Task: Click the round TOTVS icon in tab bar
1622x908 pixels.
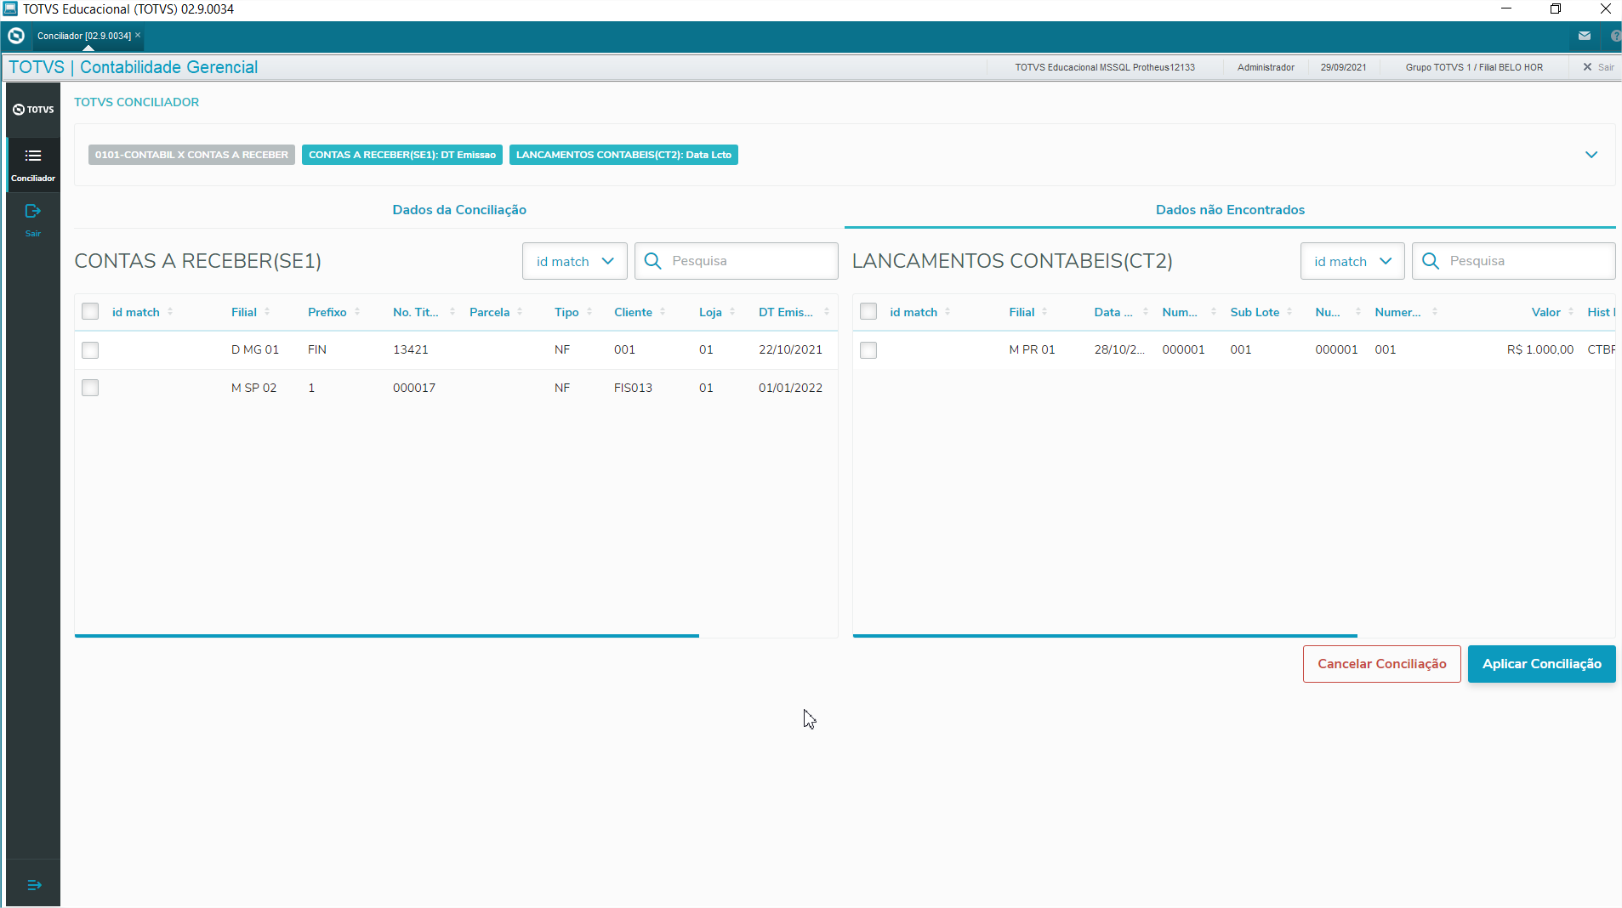Action: point(16,36)
